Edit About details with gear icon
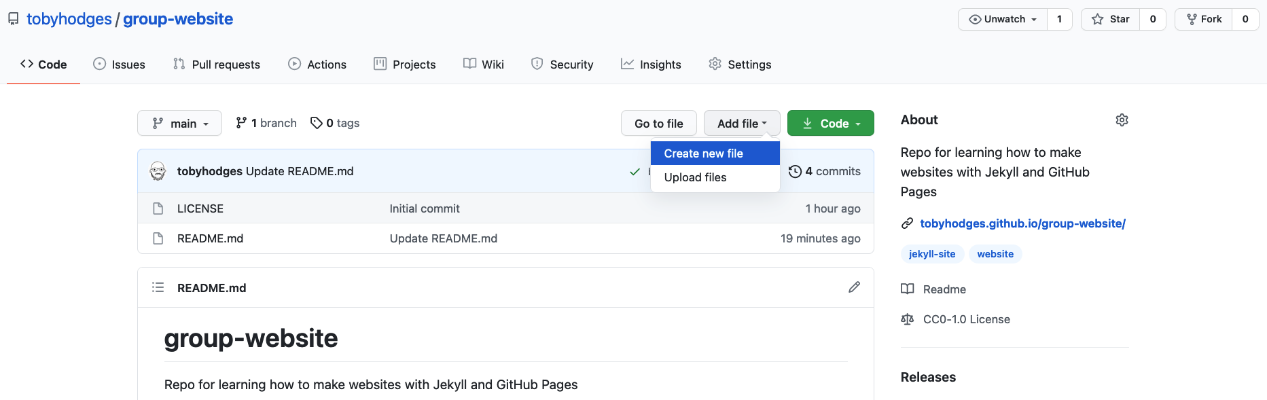The image size is (1267, 400). 1122,120
